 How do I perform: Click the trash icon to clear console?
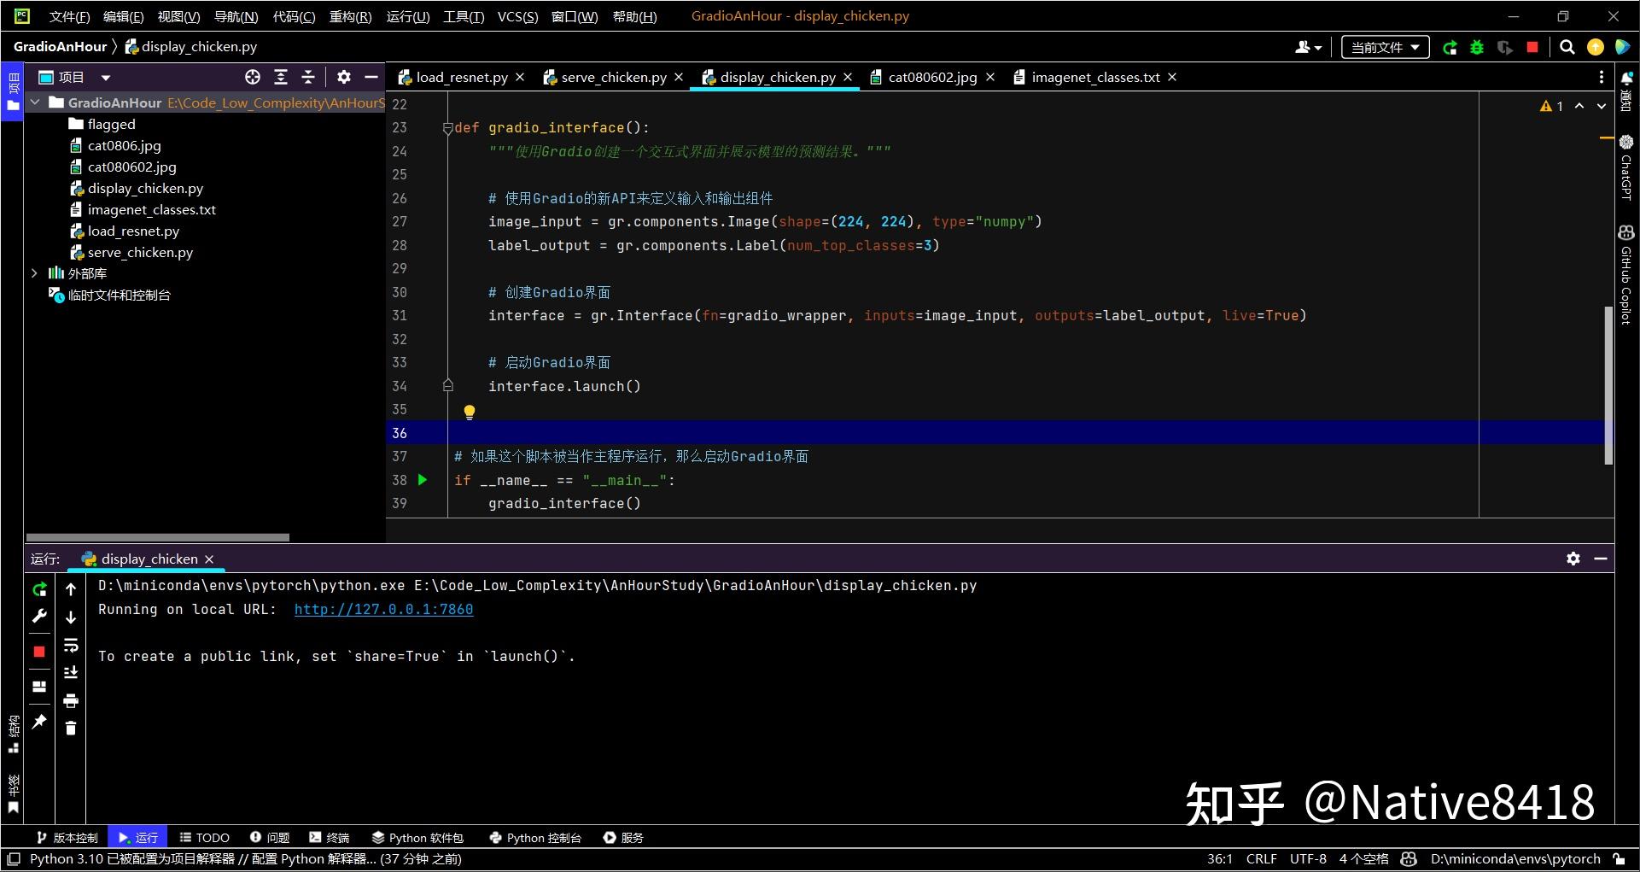[x=71, y=729]
